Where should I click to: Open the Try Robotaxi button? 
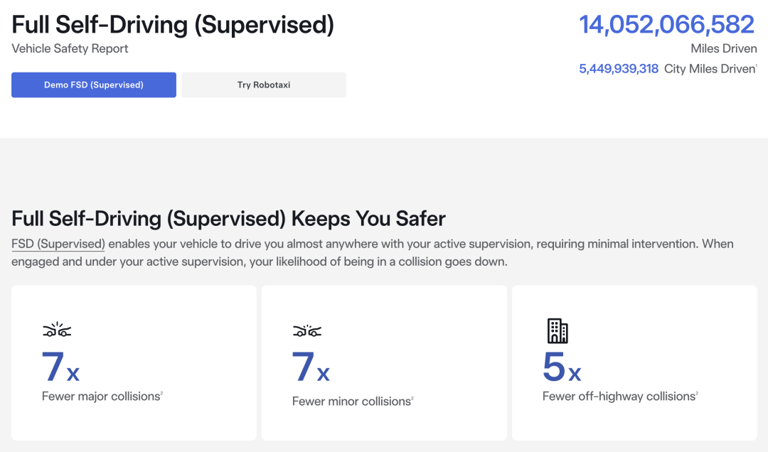tap(264, 85)
